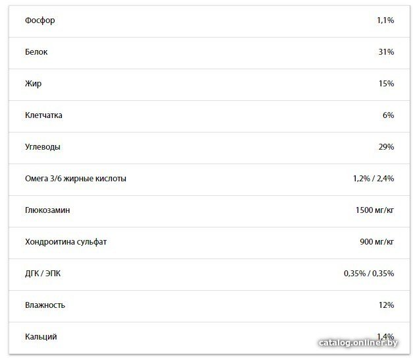This screenshot has width=413, height=358.
Task: Click the Влажность row label
Action: pos(45,305)
